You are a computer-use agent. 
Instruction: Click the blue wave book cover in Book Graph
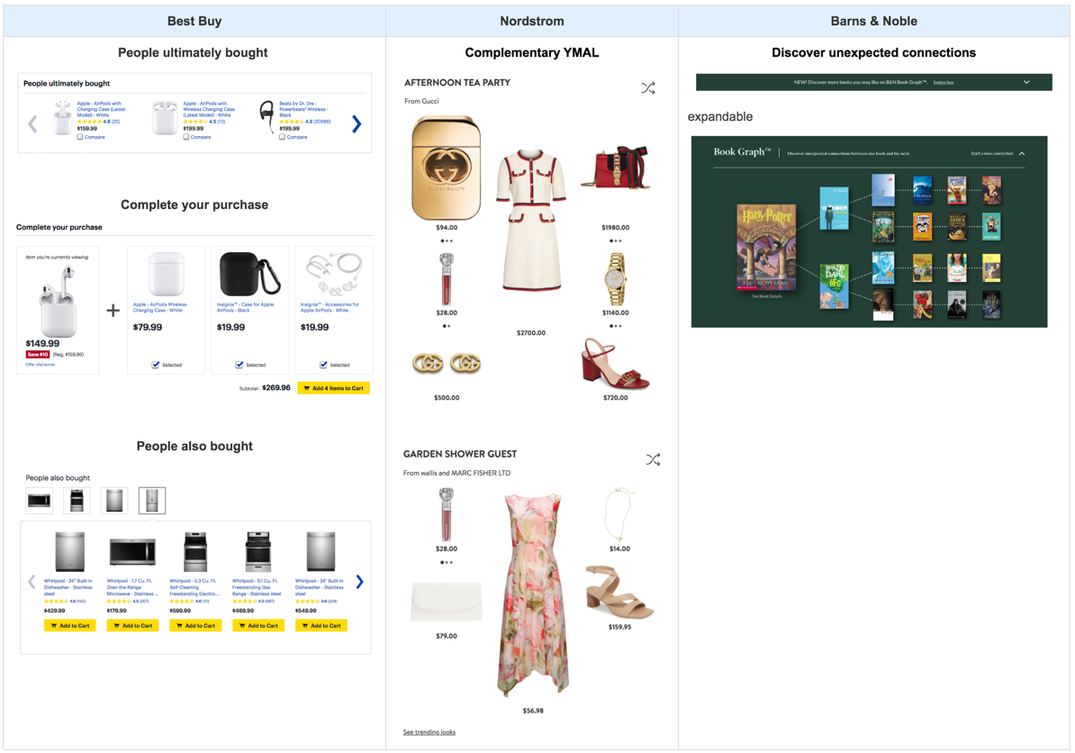922,190
